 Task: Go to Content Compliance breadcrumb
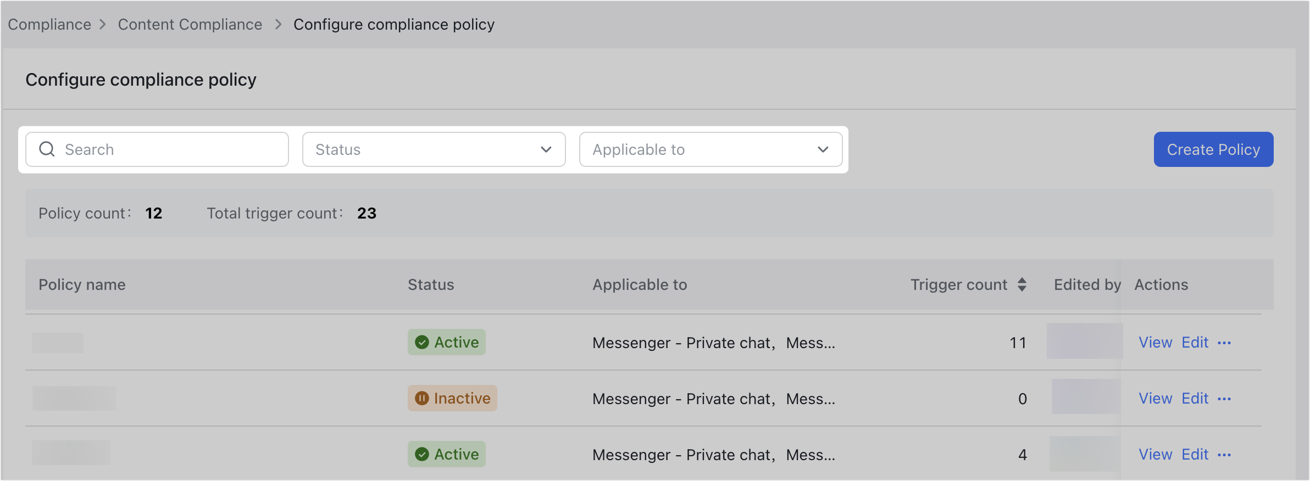point(190,25)
